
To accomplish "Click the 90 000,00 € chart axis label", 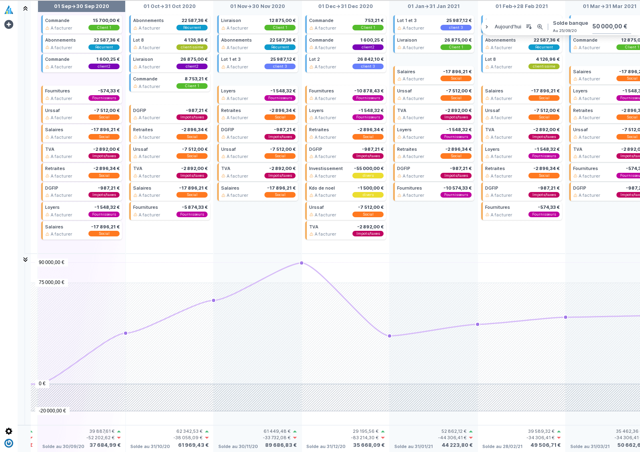I will 52,262.
